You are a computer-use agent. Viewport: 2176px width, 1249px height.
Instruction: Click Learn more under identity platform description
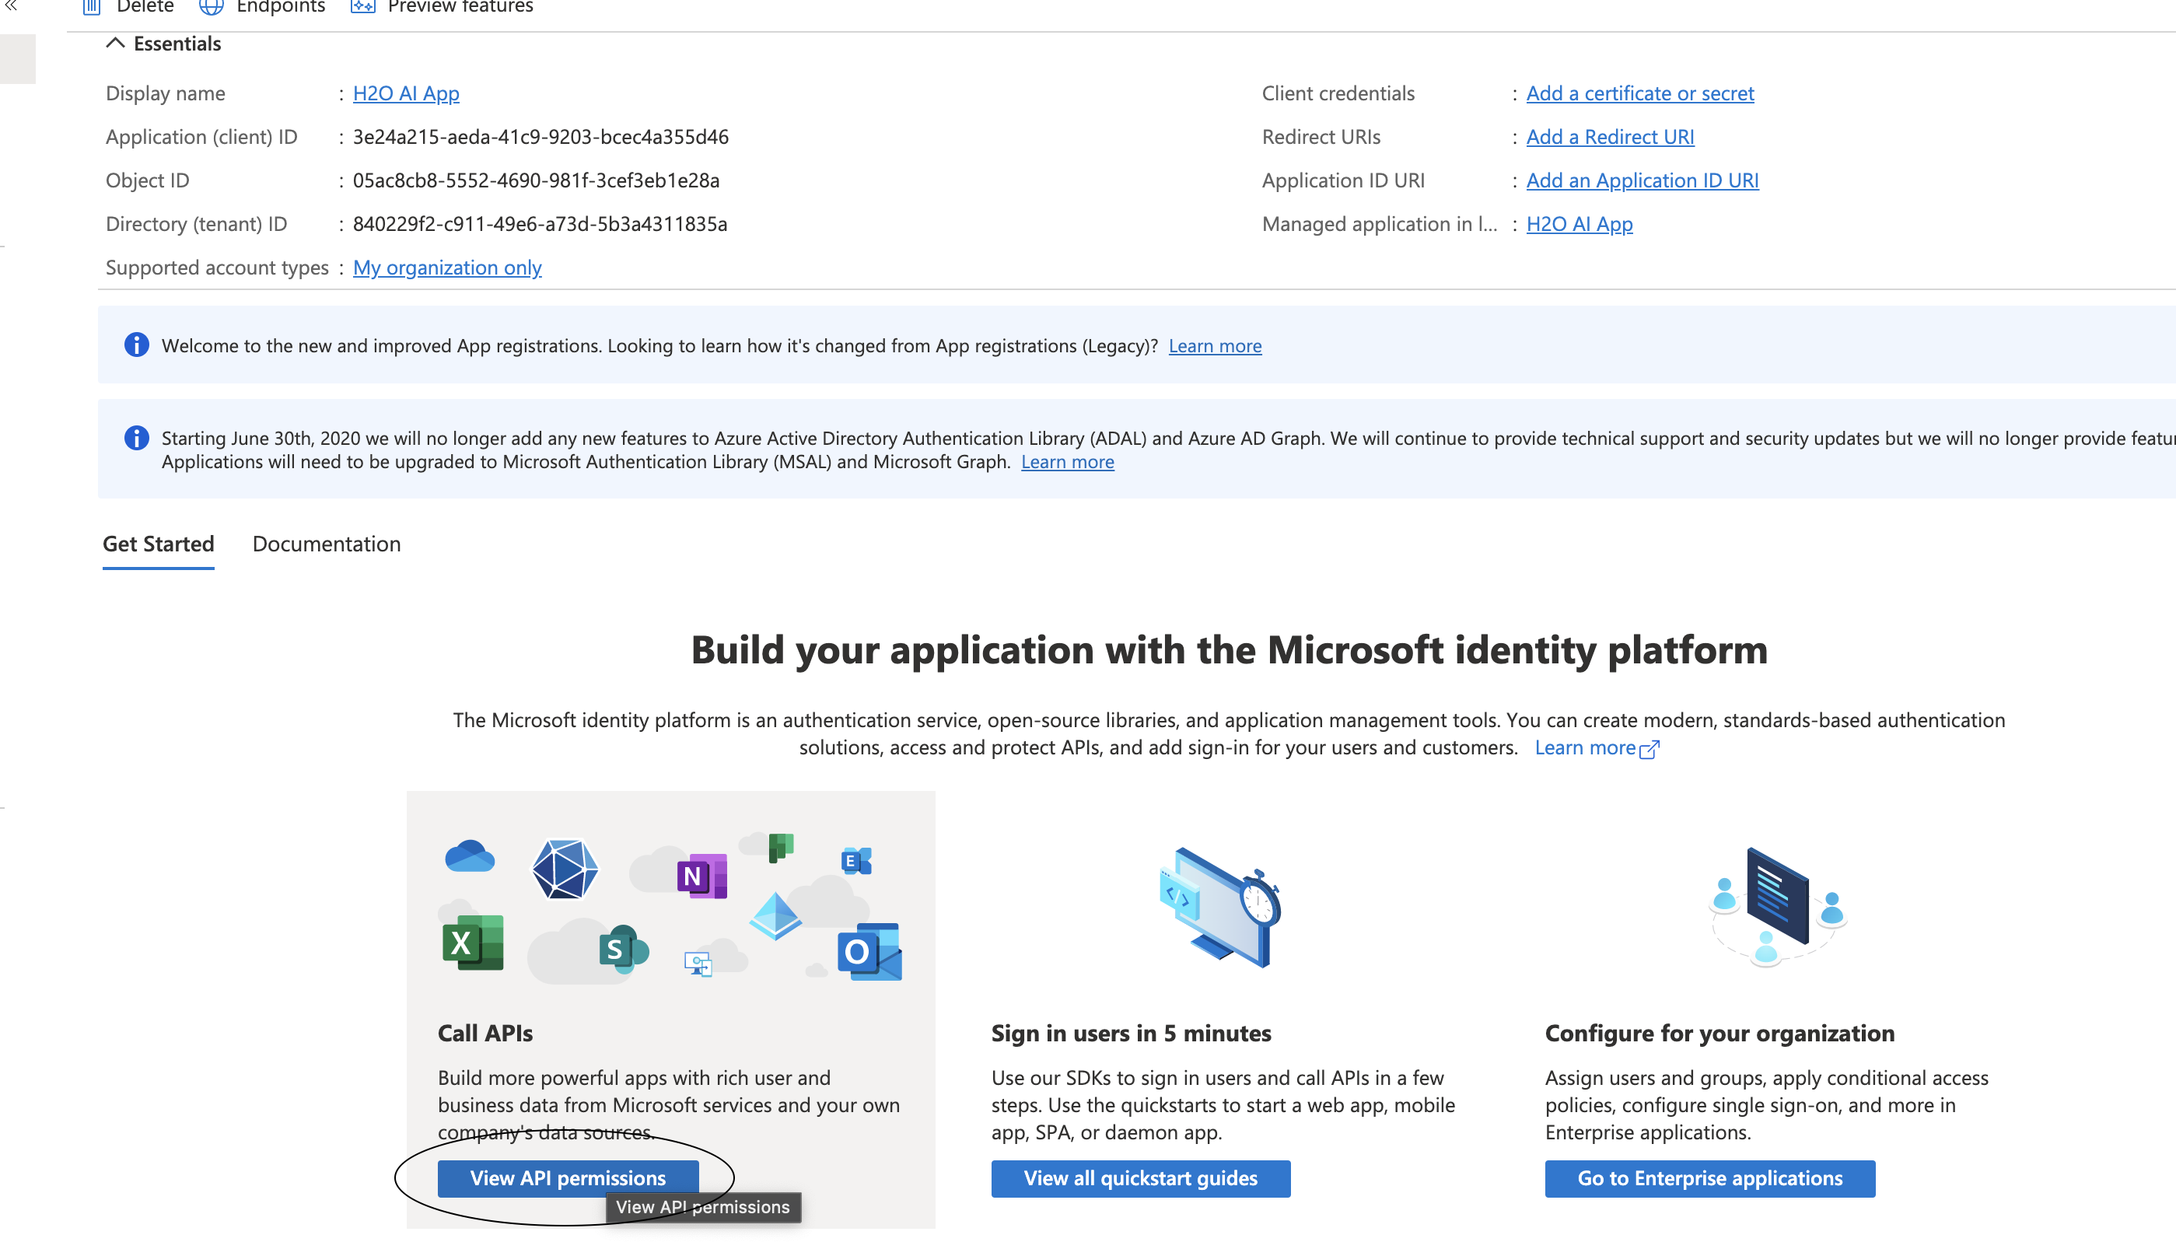point(1585,748)
